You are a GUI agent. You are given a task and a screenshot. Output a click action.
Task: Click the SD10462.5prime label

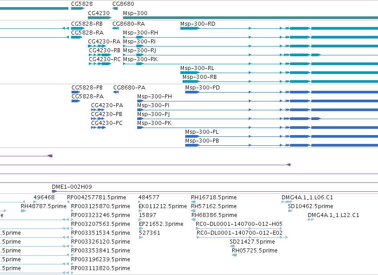pyautogui.click(x=310, y=206)
